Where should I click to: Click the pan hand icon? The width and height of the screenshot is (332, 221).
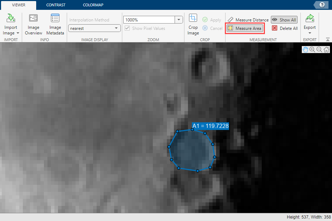tap(305, 50)
